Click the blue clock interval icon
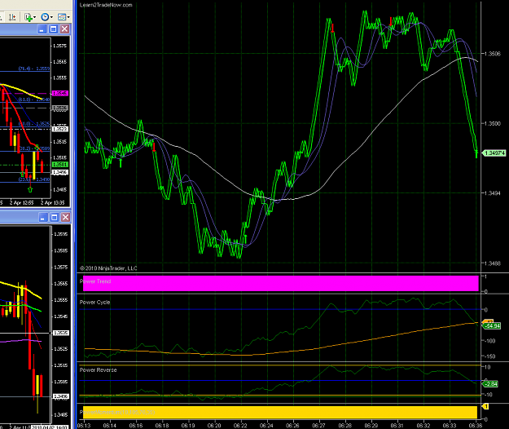Screen dimensions: 509x429 [45, 17]
